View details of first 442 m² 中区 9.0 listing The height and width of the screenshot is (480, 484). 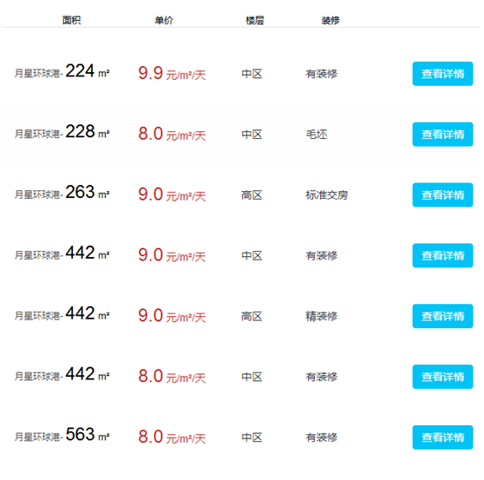pos(442,255)
